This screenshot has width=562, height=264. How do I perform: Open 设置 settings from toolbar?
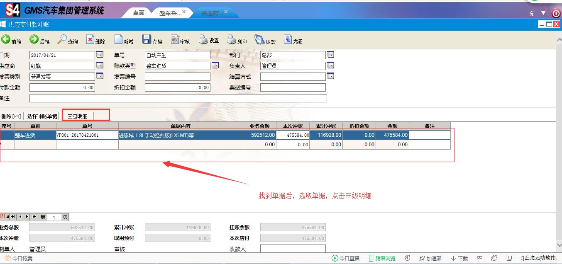(x=203, y=40)
